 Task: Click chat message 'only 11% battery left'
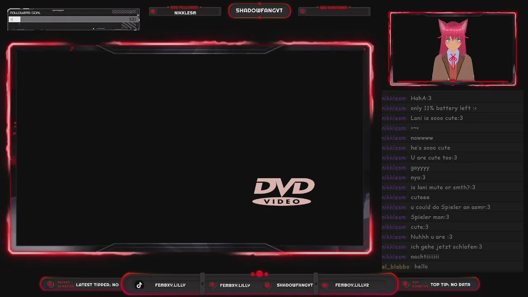[443, 108]
